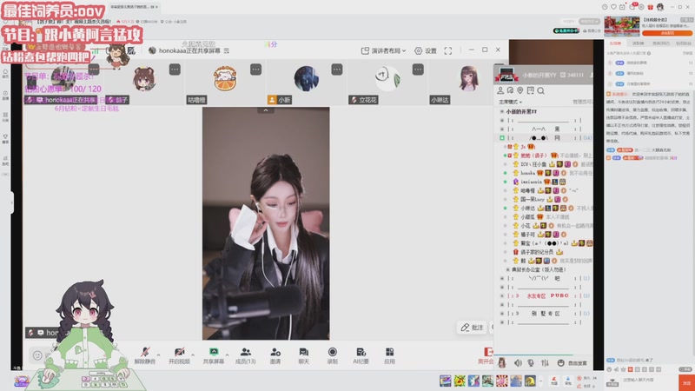Open the stream thumbnail at top right
Image resolution: width=695 pixels, height=391 pixels.
coord(621,26)
